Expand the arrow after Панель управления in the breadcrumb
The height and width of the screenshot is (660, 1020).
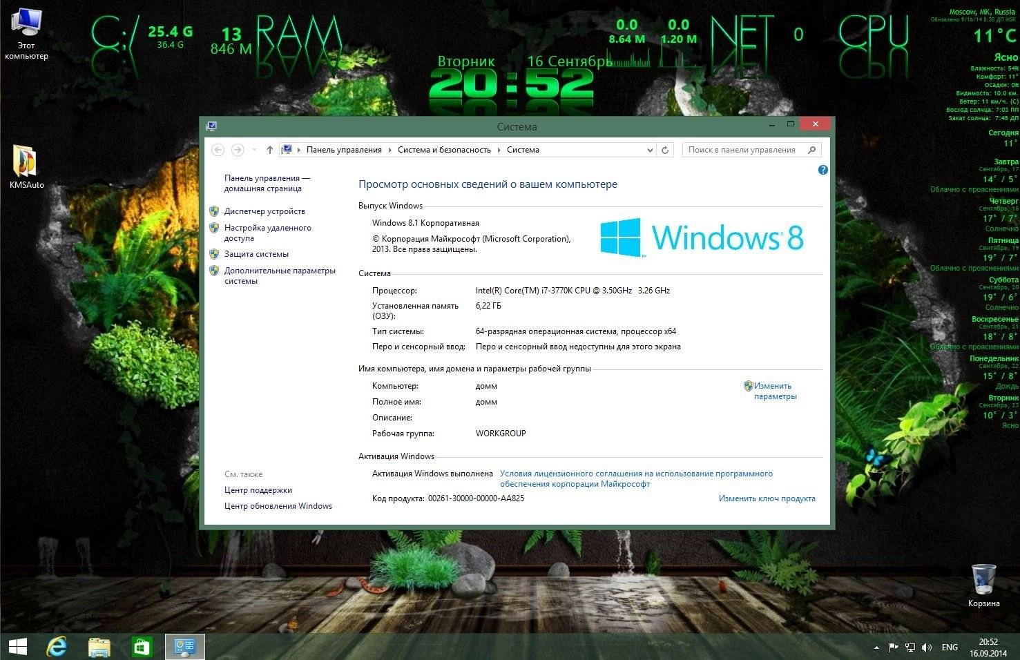(x=390, y=150)
